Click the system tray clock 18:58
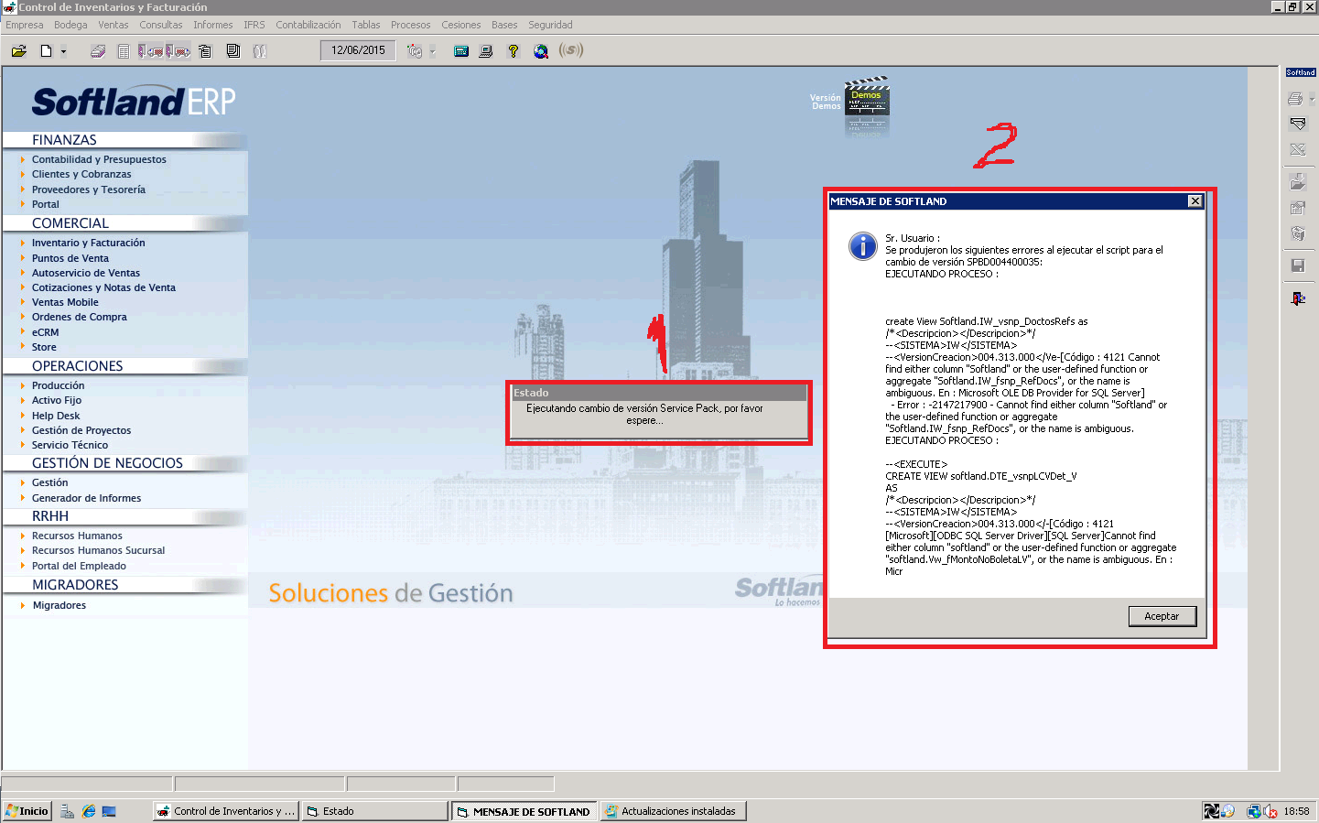1319x823 pixels. coord(1296,811)
